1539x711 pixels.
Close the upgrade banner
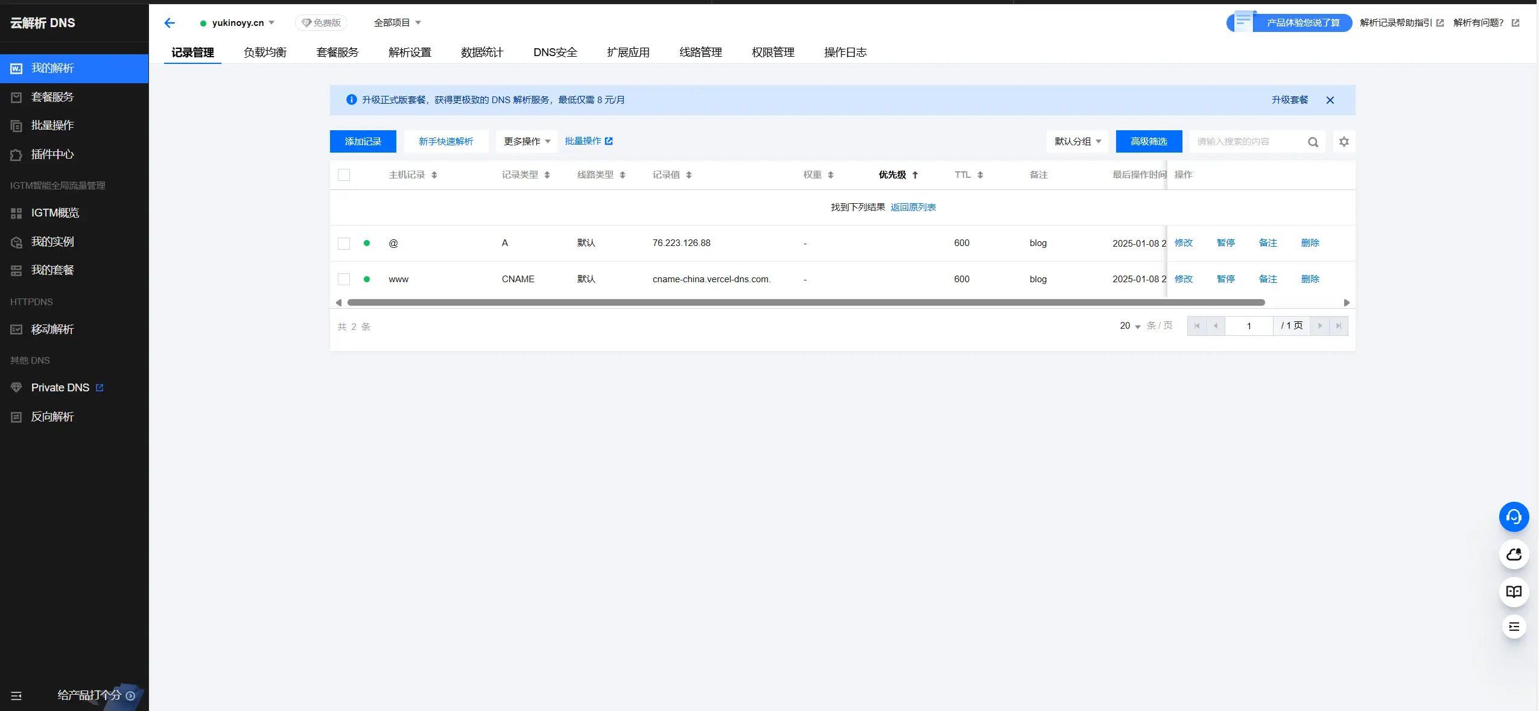click(1330, 100)
